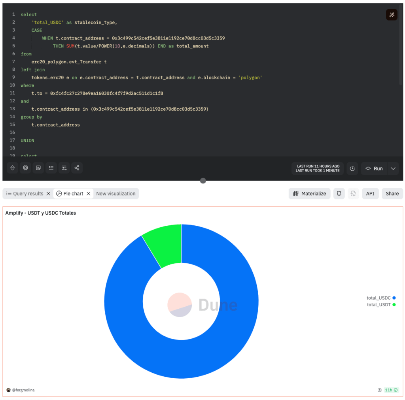405x400 pixels.
Task: Close the Pie chart tab
Action: pyautogui.click(x=89, y=194)
